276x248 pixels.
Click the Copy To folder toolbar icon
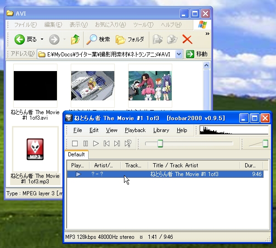click(x=172, y=39)
